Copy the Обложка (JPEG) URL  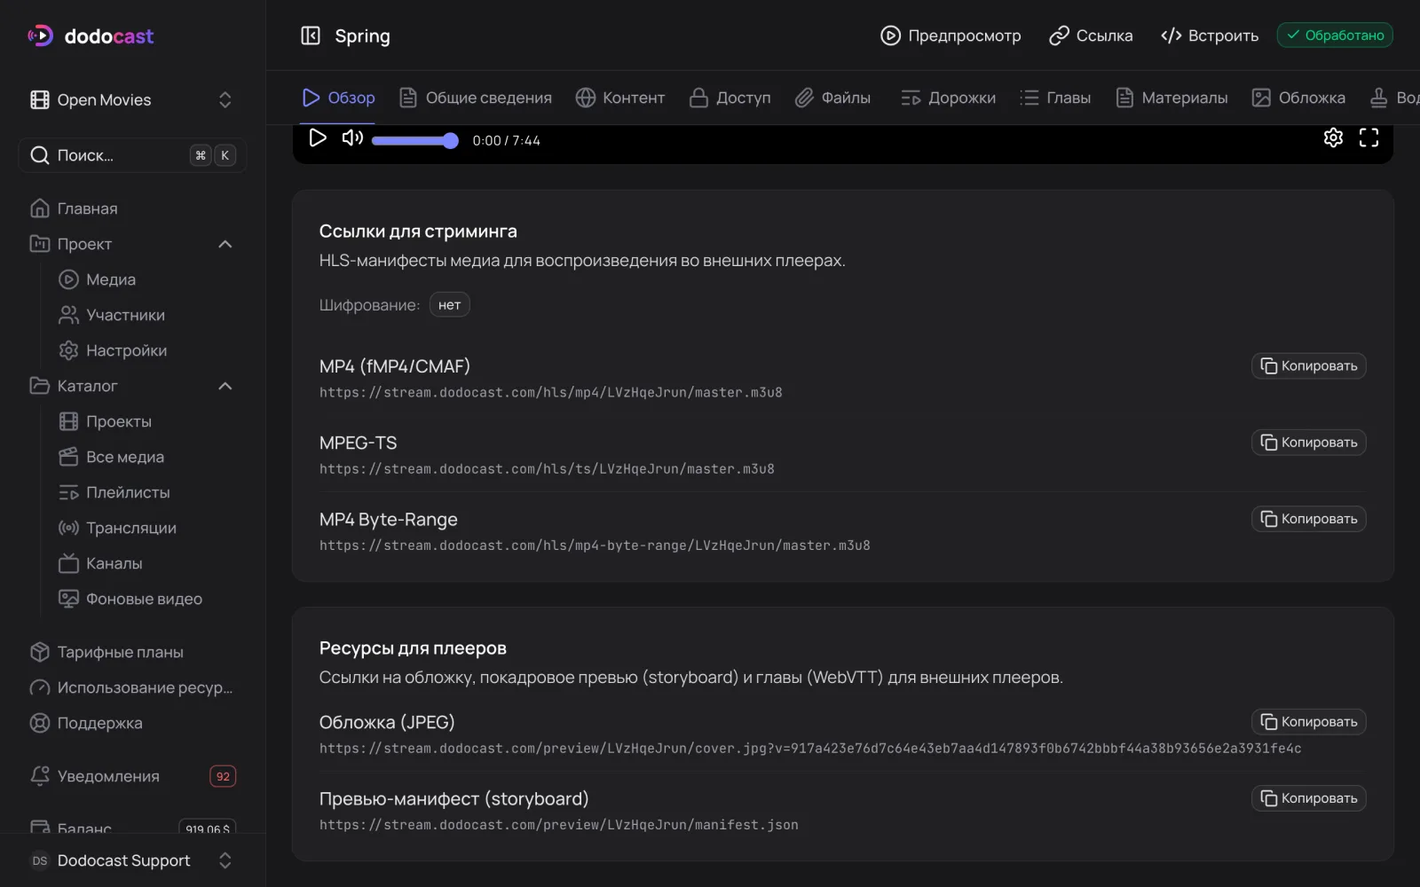(x=1309, y=722)
